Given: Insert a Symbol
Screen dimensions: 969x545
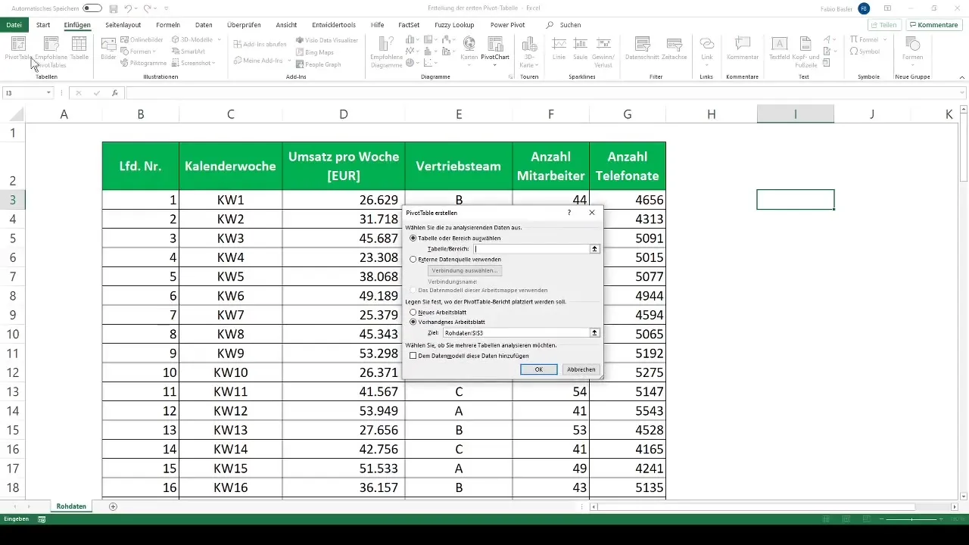Looking at the screenshot, I should click(865, 51).
